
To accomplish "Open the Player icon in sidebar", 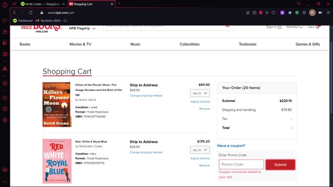I will tap(5, 83).
